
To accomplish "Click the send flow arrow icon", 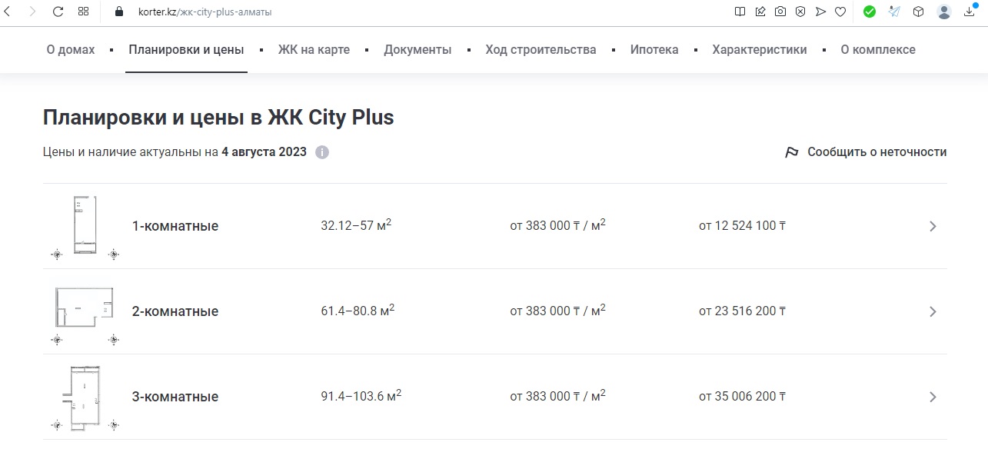I will (x=820, y=12).
